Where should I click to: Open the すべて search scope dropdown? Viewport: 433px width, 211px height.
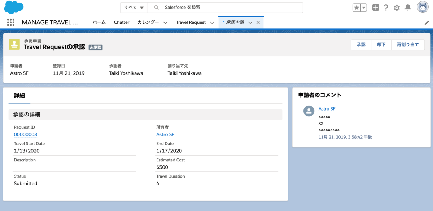click(x=134, y=8)
